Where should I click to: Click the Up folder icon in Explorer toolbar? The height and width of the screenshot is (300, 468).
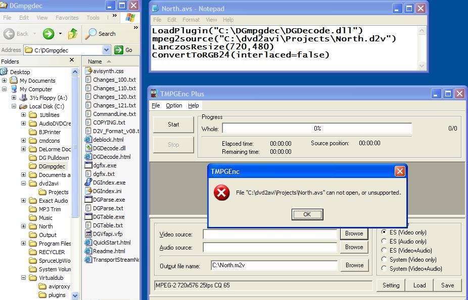(x=73, y=34)
